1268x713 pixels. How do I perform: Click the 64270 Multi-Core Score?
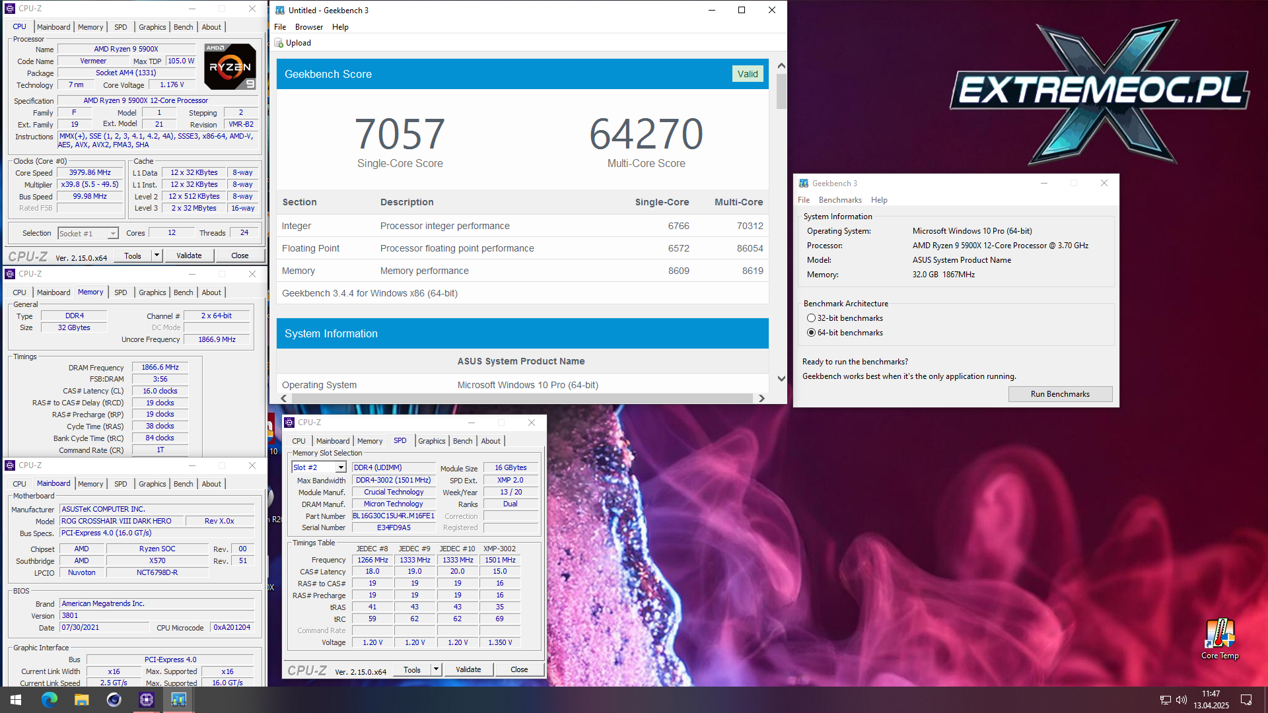[x=646, y=134]
